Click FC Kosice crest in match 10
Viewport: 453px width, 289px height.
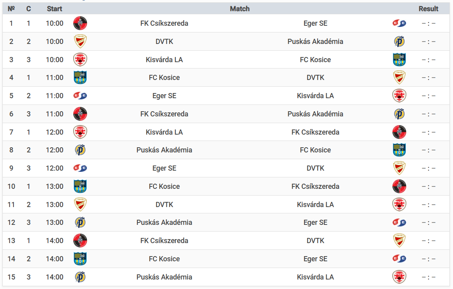coord(80,186)
